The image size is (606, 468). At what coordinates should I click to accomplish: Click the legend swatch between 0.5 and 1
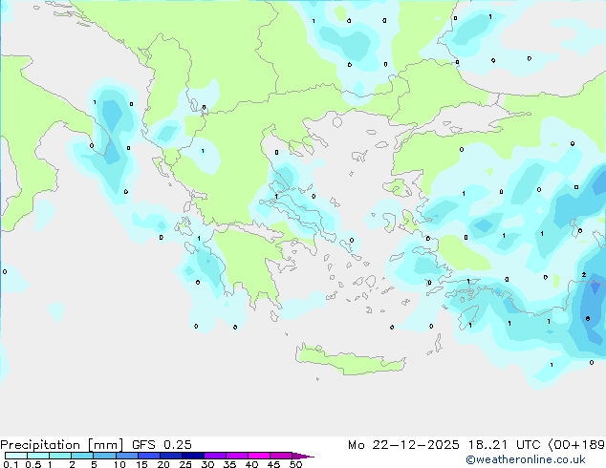[x=38, y=456]
